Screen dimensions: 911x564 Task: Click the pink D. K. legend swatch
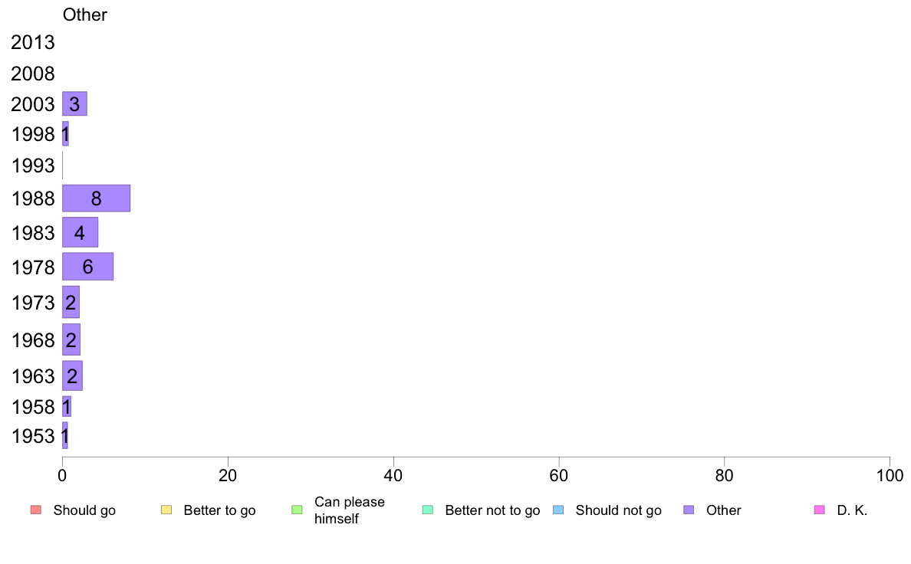[820, 510]
